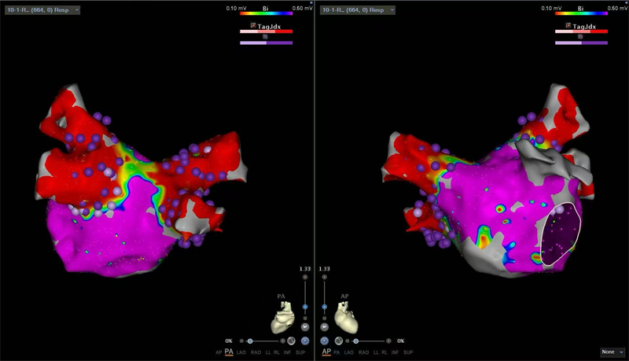Click zoom-in plus button in left view

click(305, 278)
